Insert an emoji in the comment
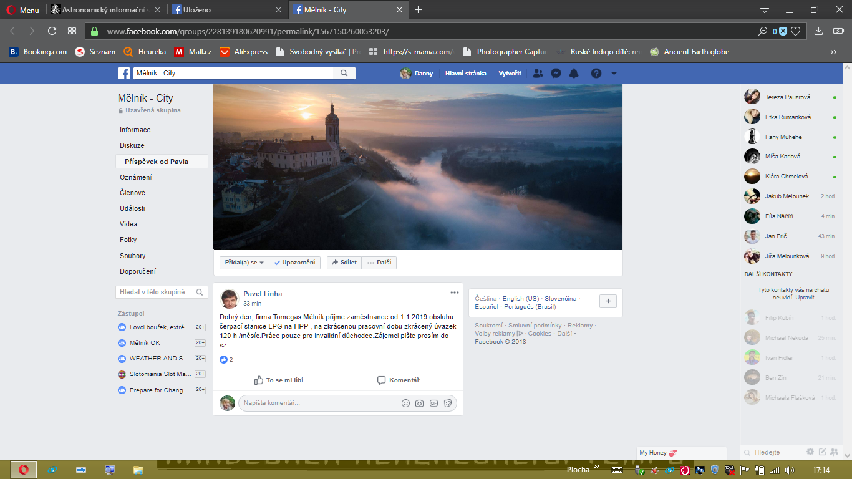This screenshot has height=479, width=852. pos(405,404)
